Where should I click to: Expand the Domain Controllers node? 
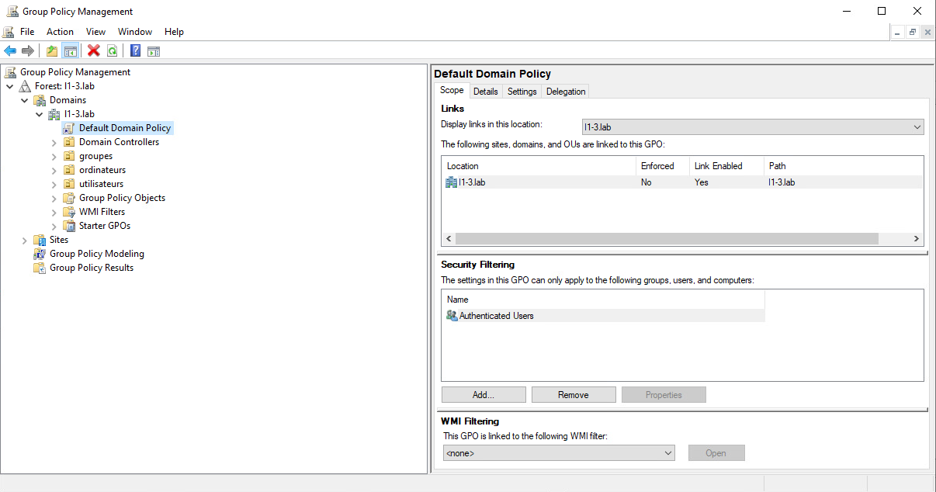pos(54,143)
